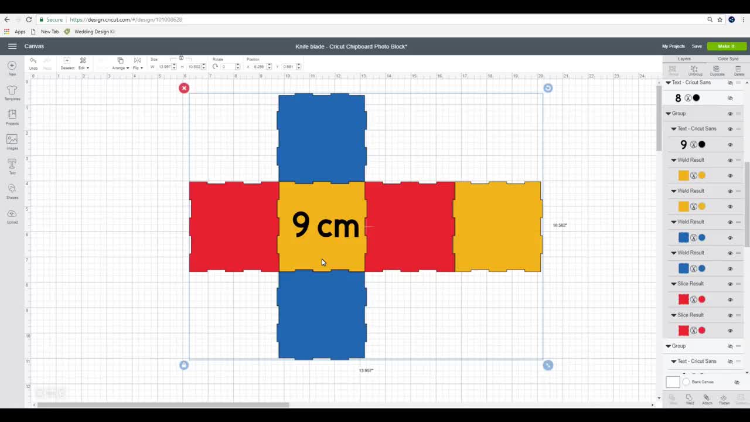Open the Apps bookmarks shortcut
The width and height of the screenshot is (750, 422).
click(16, 32)
